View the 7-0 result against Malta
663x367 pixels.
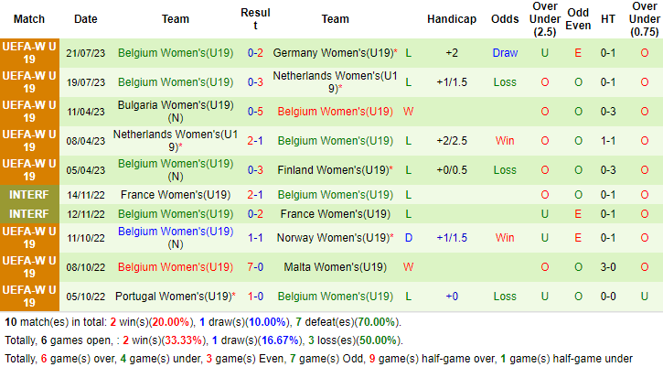coord(255,267)
